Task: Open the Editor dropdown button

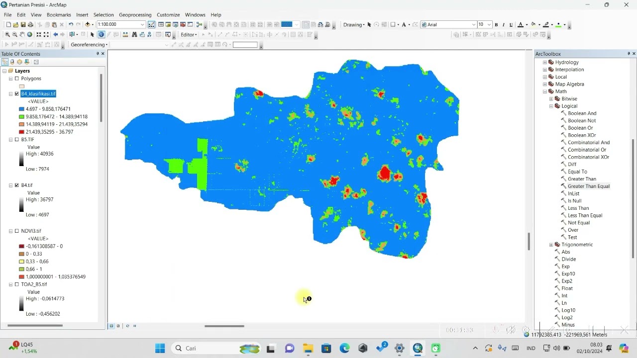Action: point(189,34)
